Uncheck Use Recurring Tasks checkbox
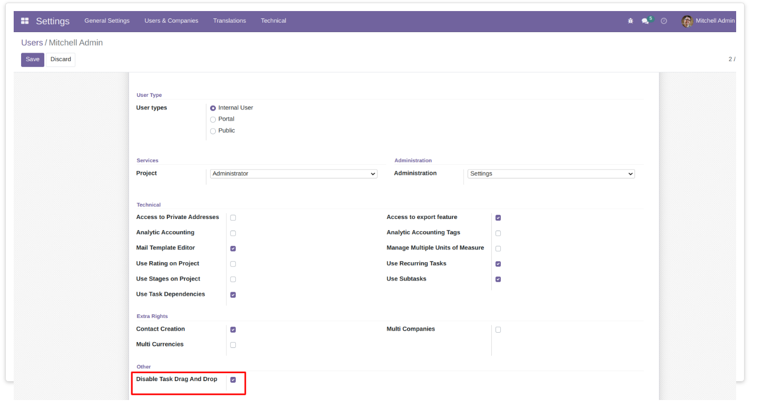763x419 pixels. tap(498, 264)
